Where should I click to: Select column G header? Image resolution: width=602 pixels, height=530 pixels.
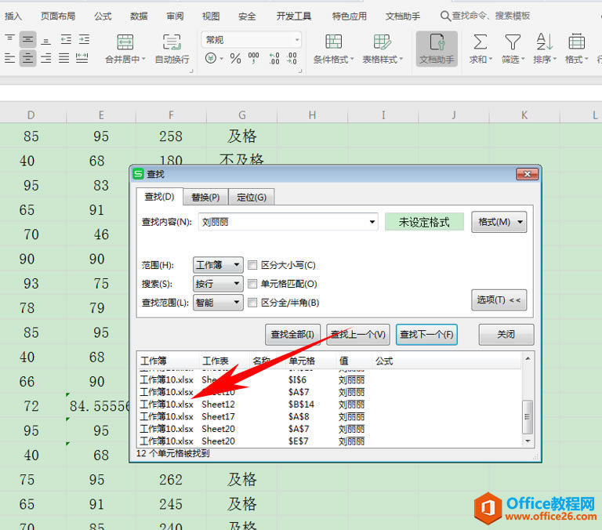pos(242,114)
